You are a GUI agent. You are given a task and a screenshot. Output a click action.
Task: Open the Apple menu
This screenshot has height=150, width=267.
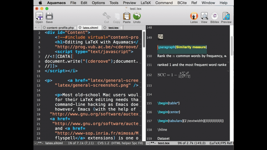40,3
